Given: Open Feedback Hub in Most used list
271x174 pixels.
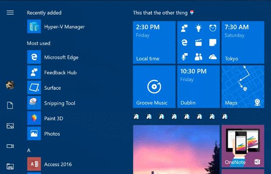Looking at the screenshot, I should pyautogui.click(x=52, y=73).
